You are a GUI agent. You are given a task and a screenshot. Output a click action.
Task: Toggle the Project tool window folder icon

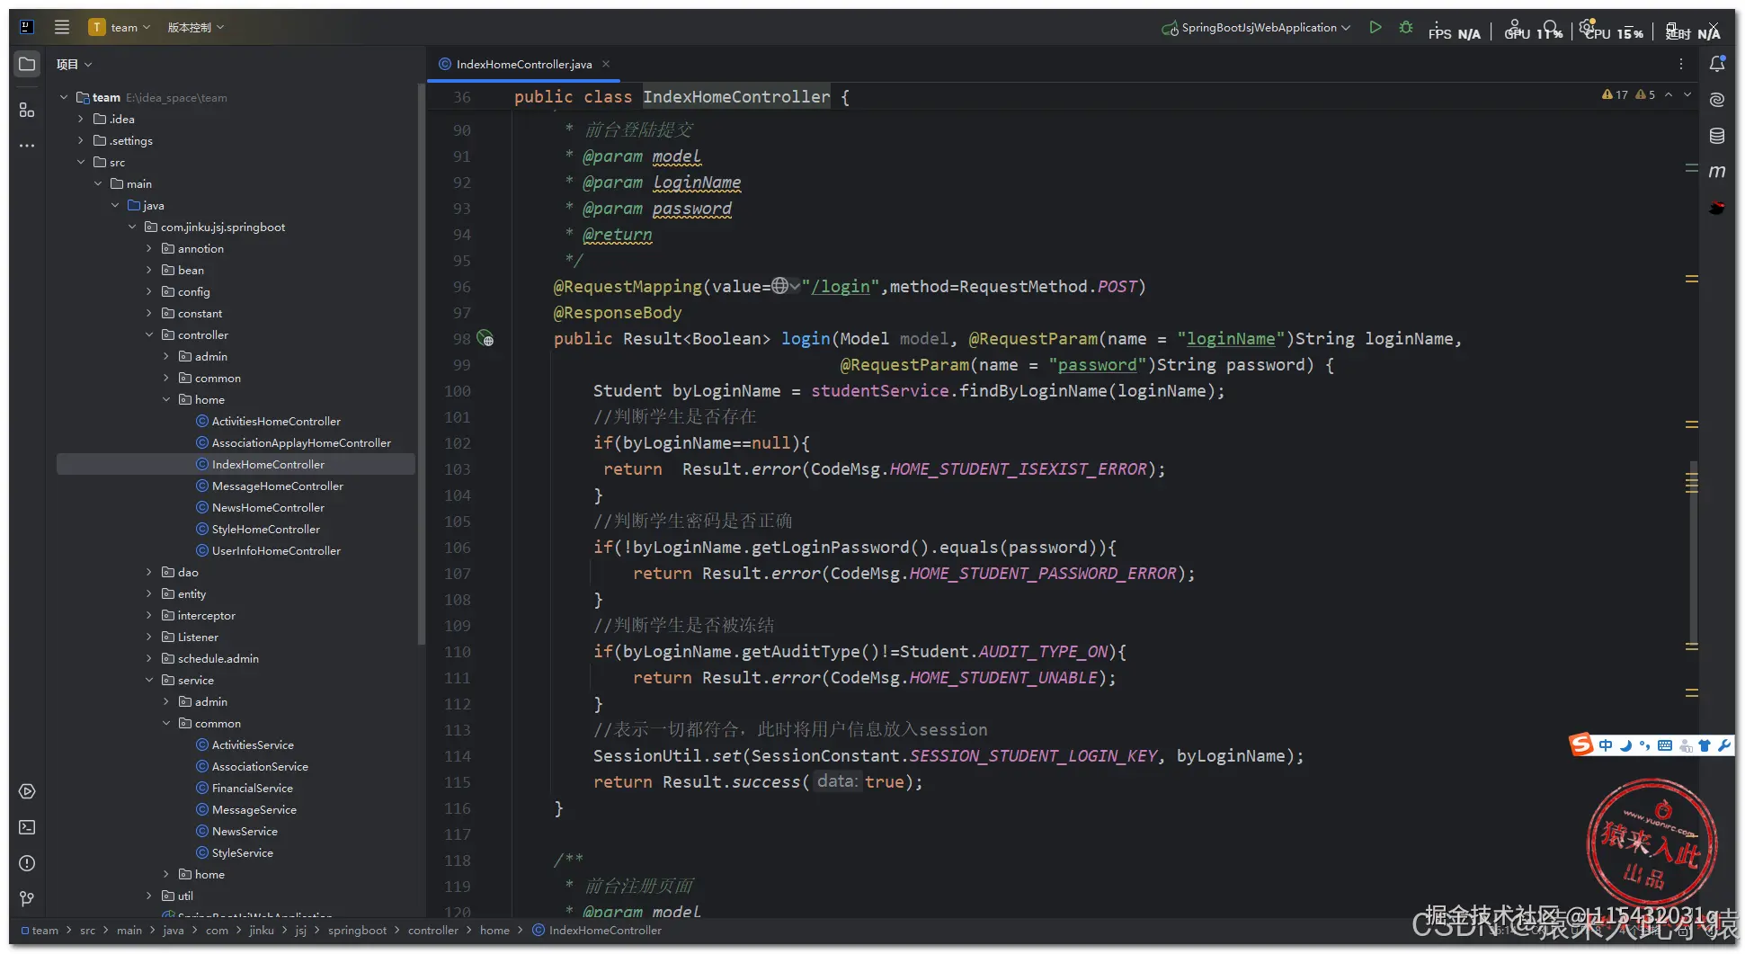point(27,64)
